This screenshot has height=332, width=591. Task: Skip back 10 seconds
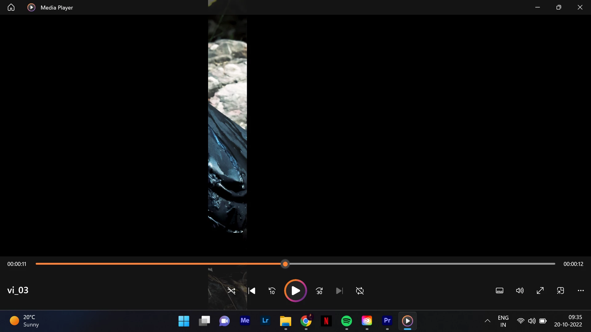click(272, 291)
